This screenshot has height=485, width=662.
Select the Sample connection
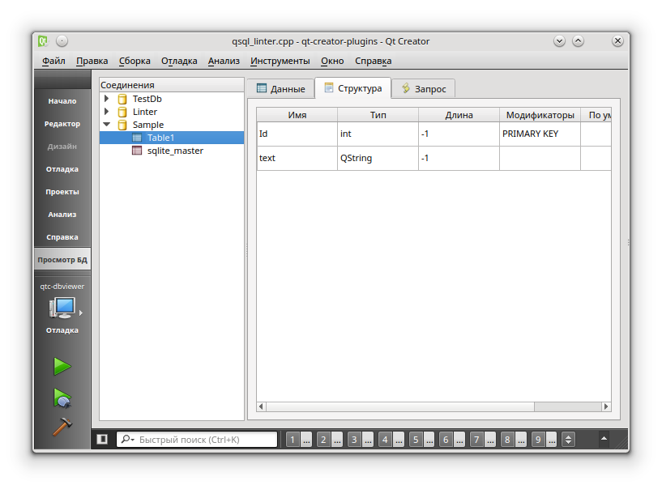[x=147, y=125]
